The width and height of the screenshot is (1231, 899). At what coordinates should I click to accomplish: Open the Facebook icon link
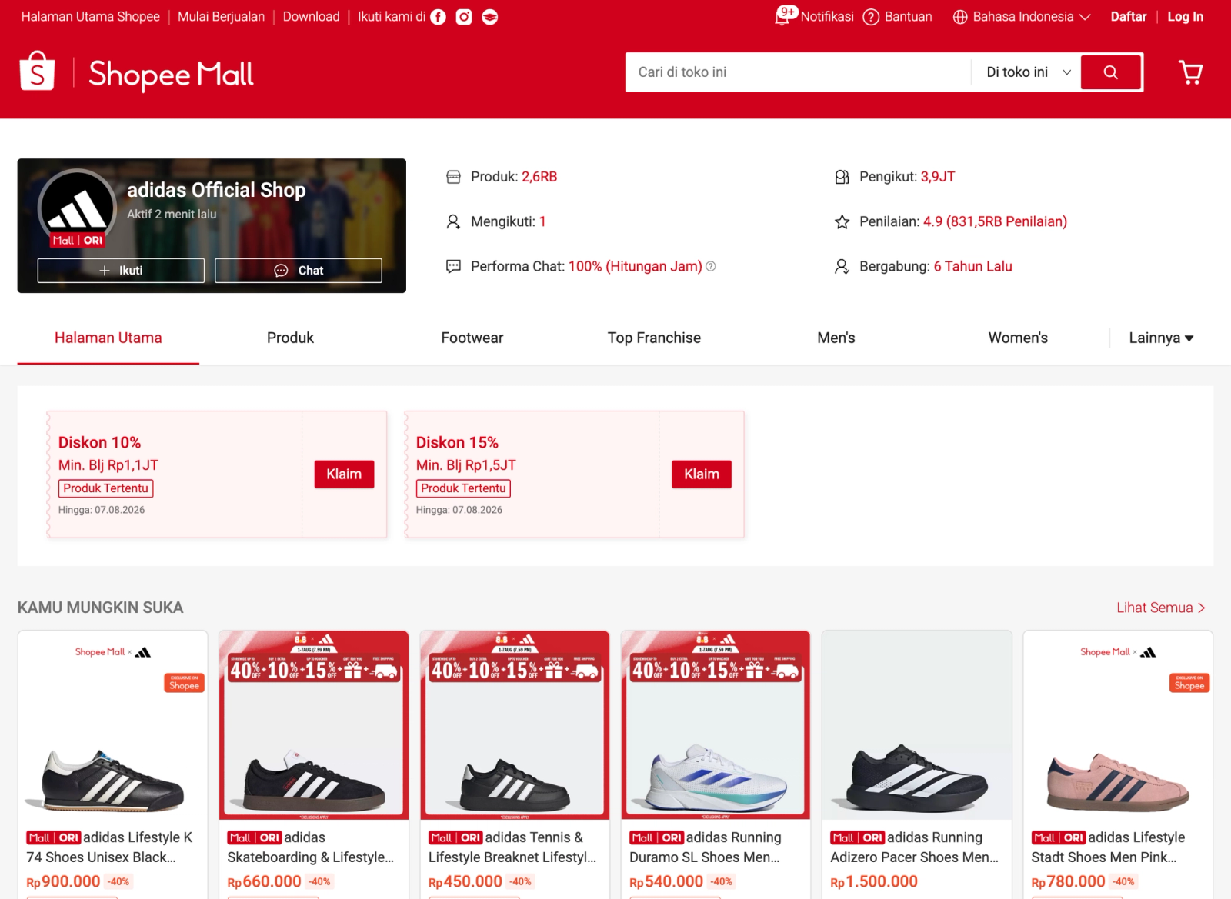[x=438, y=17]
